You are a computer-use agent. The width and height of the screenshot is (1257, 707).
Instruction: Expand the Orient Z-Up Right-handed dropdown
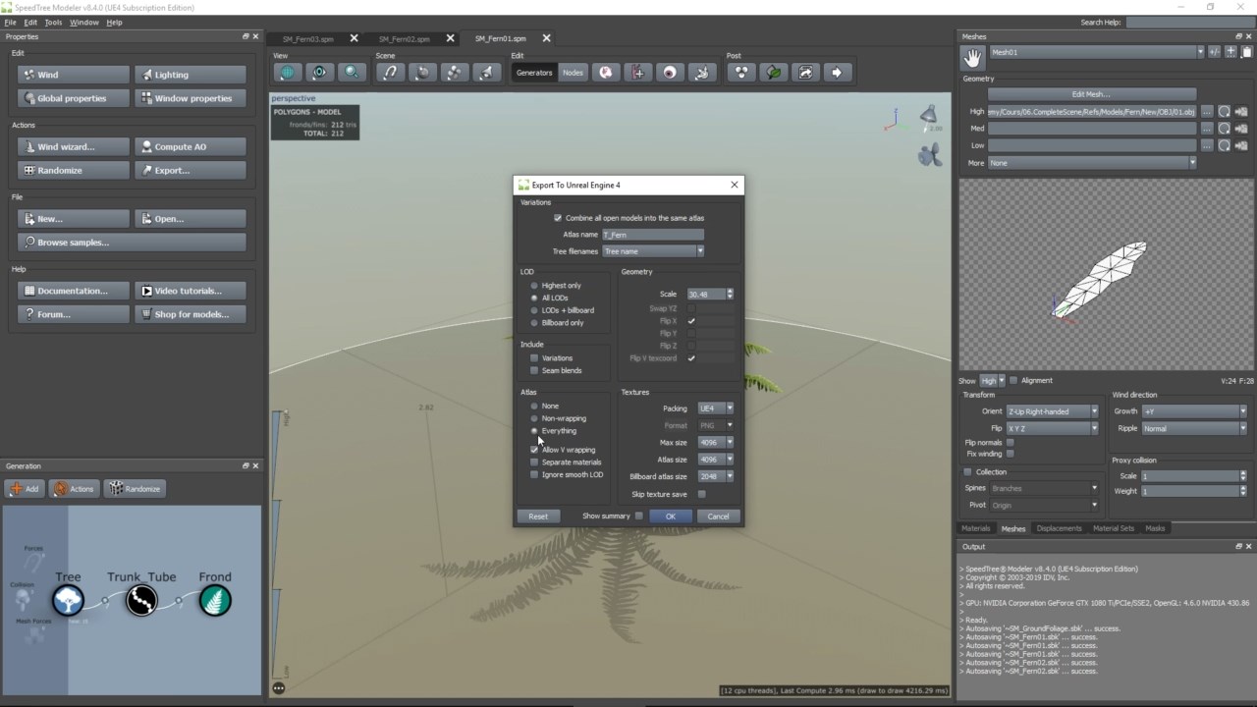pyautogui.click(x=1052, y=411)
